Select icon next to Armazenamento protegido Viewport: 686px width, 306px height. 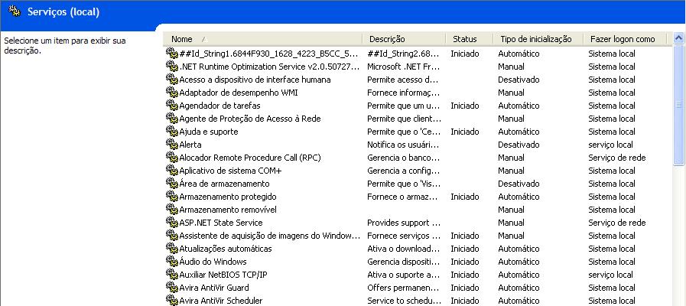(x=172, y=197)
